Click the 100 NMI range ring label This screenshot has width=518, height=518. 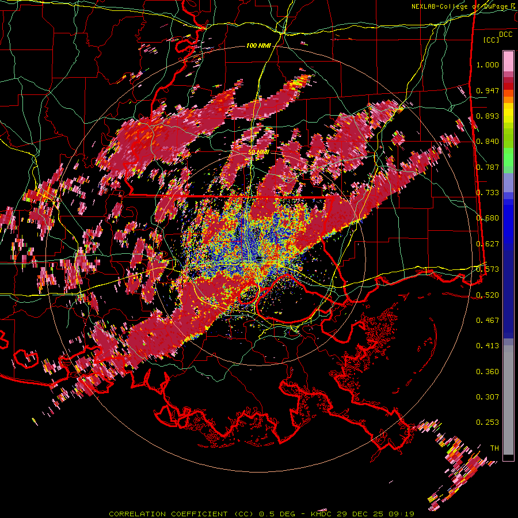[x=258, y=45]
